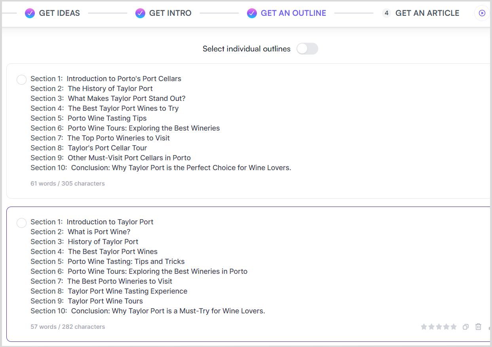Click the checkmark badge on GET IDEAS step
492x347 pixels.
click(x=29, y=13)
